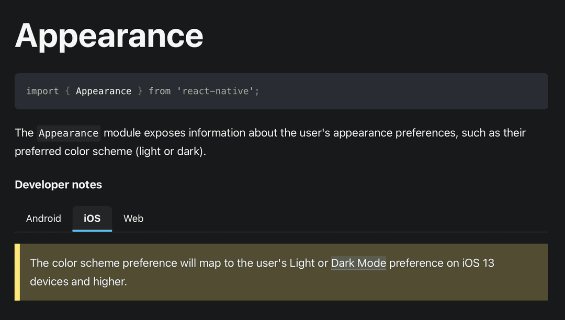
Task: Select the iOS developer notes tab
Action: point(92,219)
